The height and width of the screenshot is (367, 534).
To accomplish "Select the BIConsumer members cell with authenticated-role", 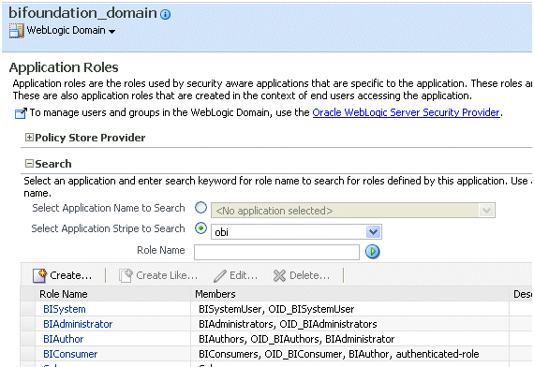I will coord(349,354).
